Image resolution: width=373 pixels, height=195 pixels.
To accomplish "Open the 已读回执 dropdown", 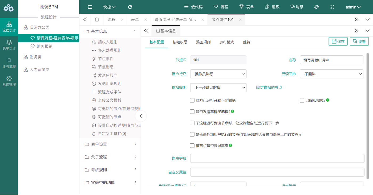I will pos(331,74).
